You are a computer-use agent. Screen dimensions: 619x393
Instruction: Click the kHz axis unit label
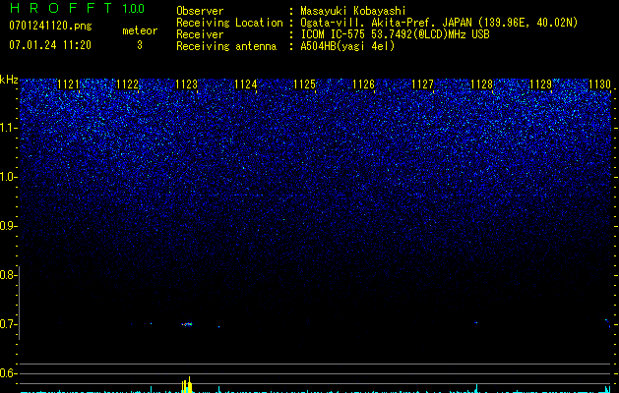click(9, 80)
